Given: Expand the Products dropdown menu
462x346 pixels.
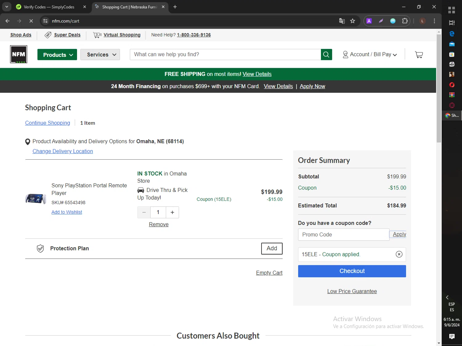Looking at the screenshot, I should [57, 55].
